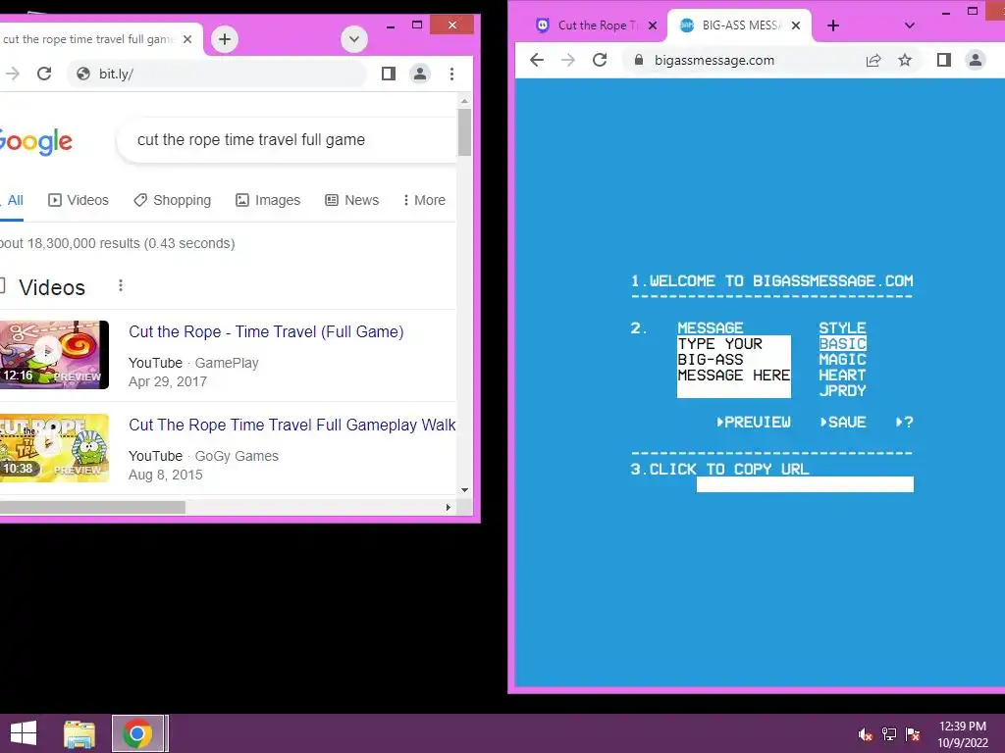
Task: Open Chrome three-dot menu in Google search window
Action: click(x=451, y=74)
